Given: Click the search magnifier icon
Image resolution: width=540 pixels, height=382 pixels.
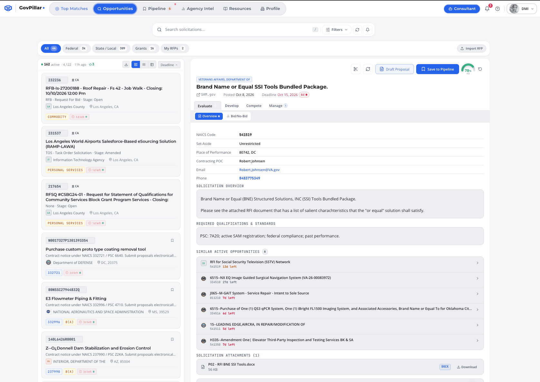Looking at the screenshot, I should (159, 30).
